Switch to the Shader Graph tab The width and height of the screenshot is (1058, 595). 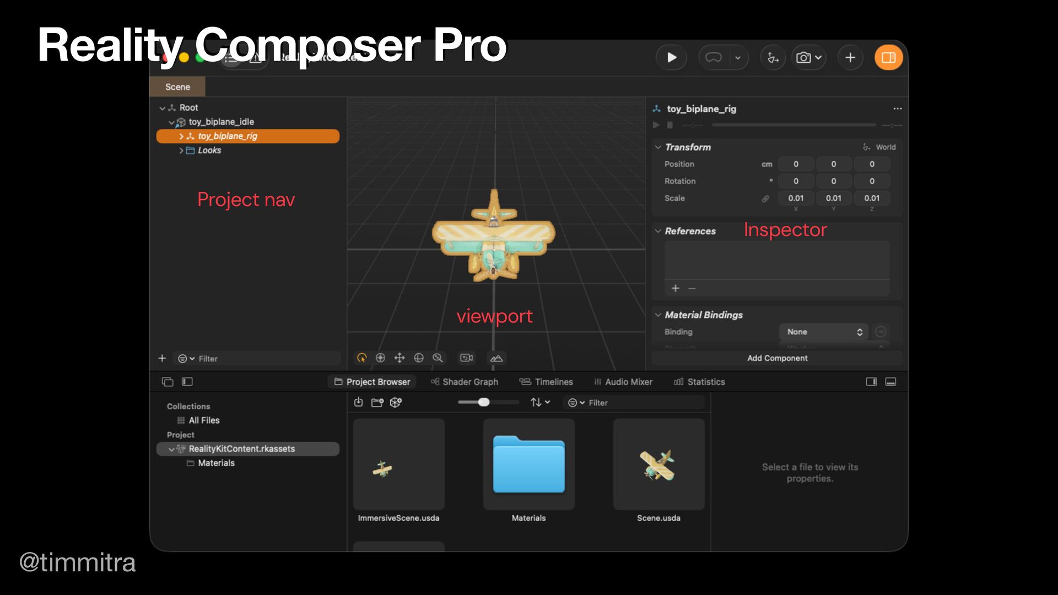pyautogui.click(x=465, y=382)
